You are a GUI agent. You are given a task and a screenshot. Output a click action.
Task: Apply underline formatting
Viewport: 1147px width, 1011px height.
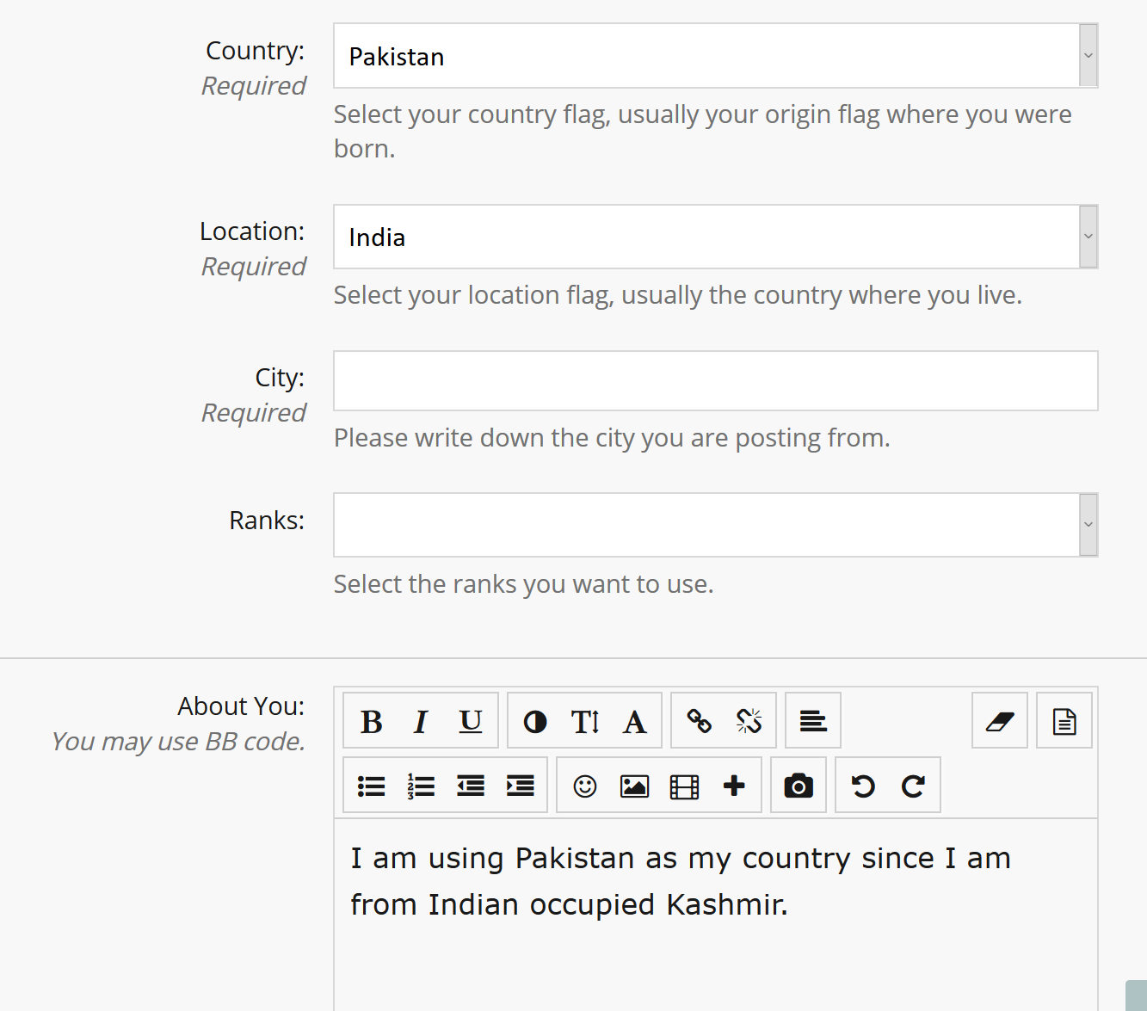(x=471, y=721)
